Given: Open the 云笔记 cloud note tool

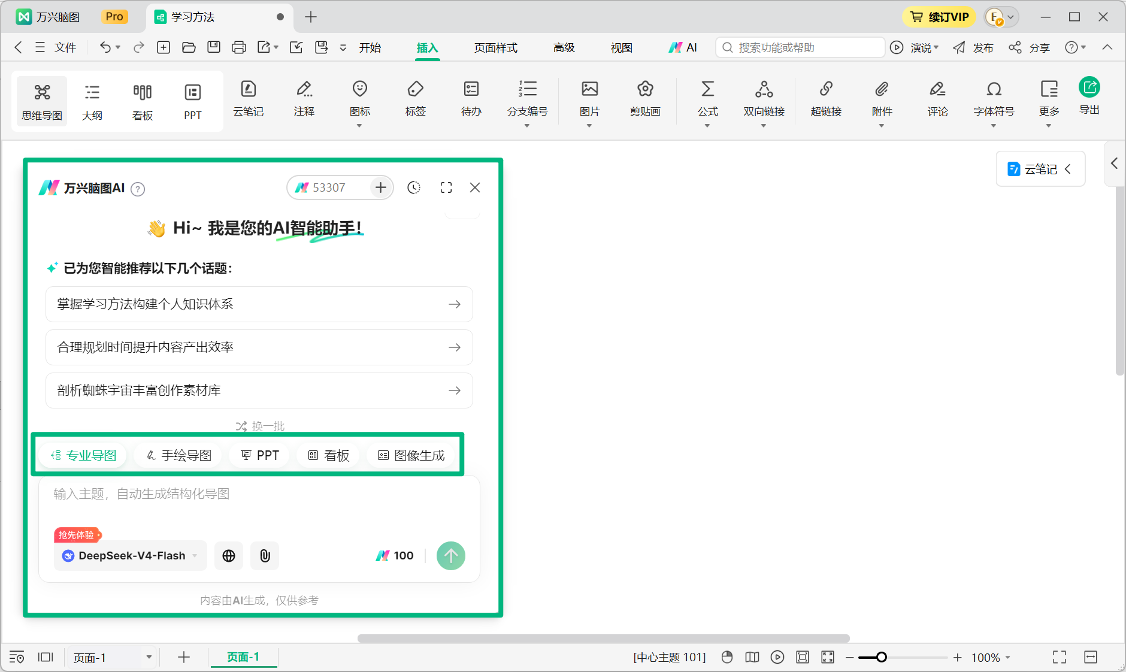Looking at the screenshot, I should pyautogui.click(x=248, y=99).
